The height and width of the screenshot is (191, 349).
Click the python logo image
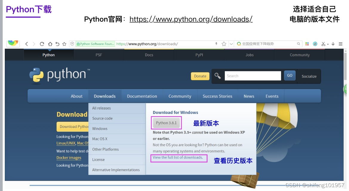60,76
